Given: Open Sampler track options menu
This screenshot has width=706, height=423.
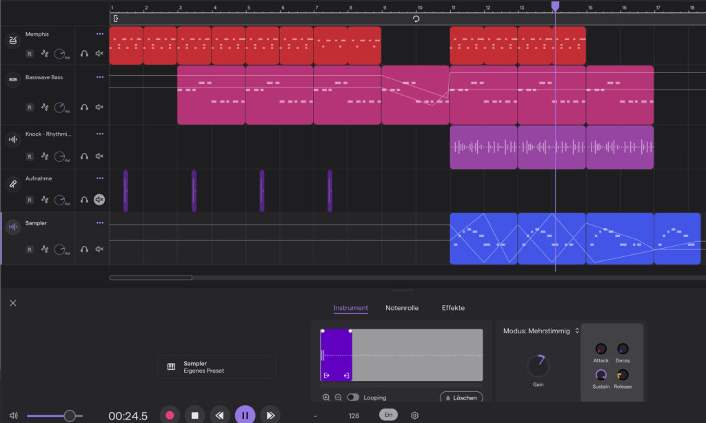Looking at the screenshot, I should coord(100,223).
